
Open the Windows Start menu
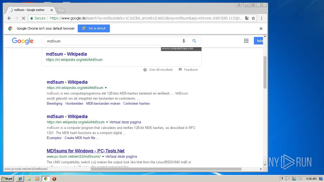tap(7, 179)
